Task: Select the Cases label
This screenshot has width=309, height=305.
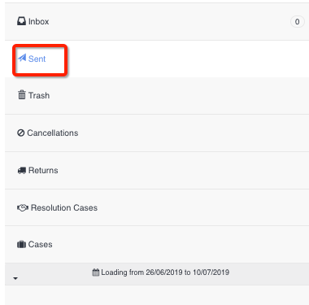Action: 40,244
